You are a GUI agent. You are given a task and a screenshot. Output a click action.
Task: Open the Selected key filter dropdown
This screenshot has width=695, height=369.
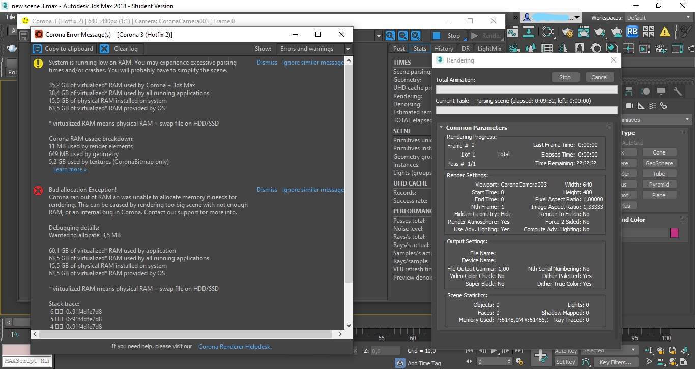[x=610, y=350]
